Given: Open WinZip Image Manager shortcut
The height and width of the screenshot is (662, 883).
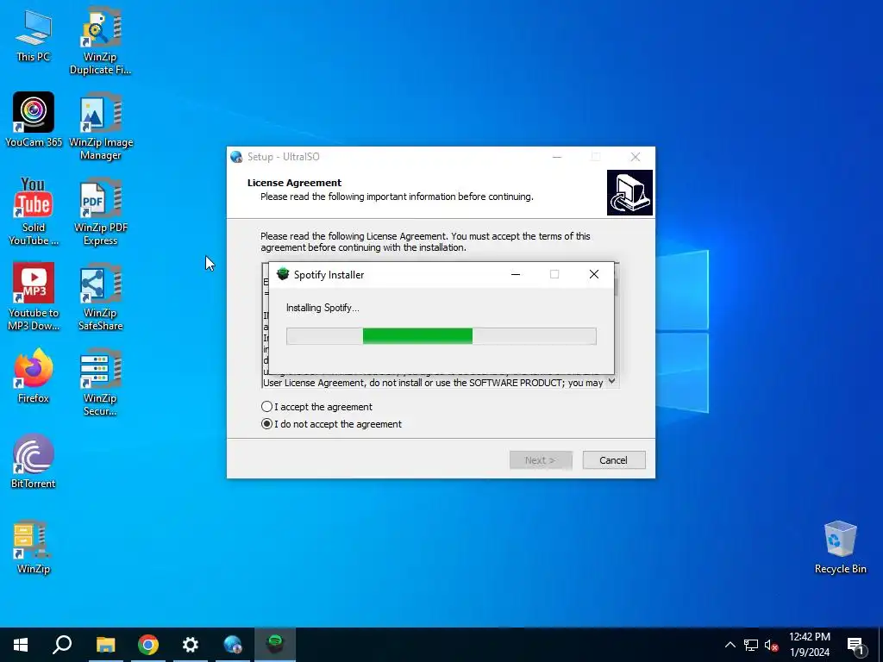Looking at the screenshot, I should click(101, 128).
